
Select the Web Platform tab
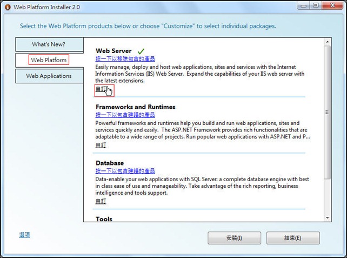point(49,60)
